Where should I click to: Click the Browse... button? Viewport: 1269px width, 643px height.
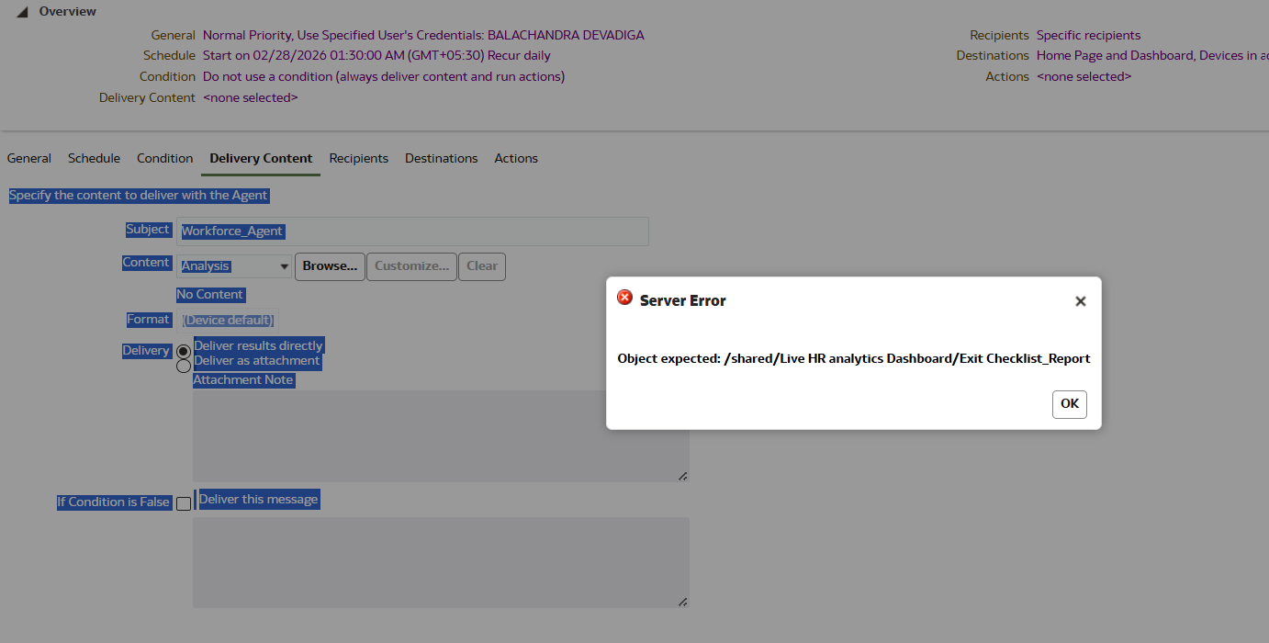point(330,266)
